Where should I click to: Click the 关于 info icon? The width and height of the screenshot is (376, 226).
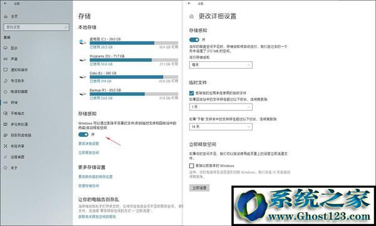click(6, 168)
